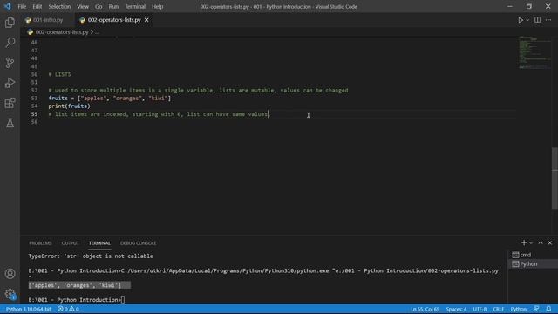
Task: Click the comment on line 55
Action: click(x=159, y=114)
